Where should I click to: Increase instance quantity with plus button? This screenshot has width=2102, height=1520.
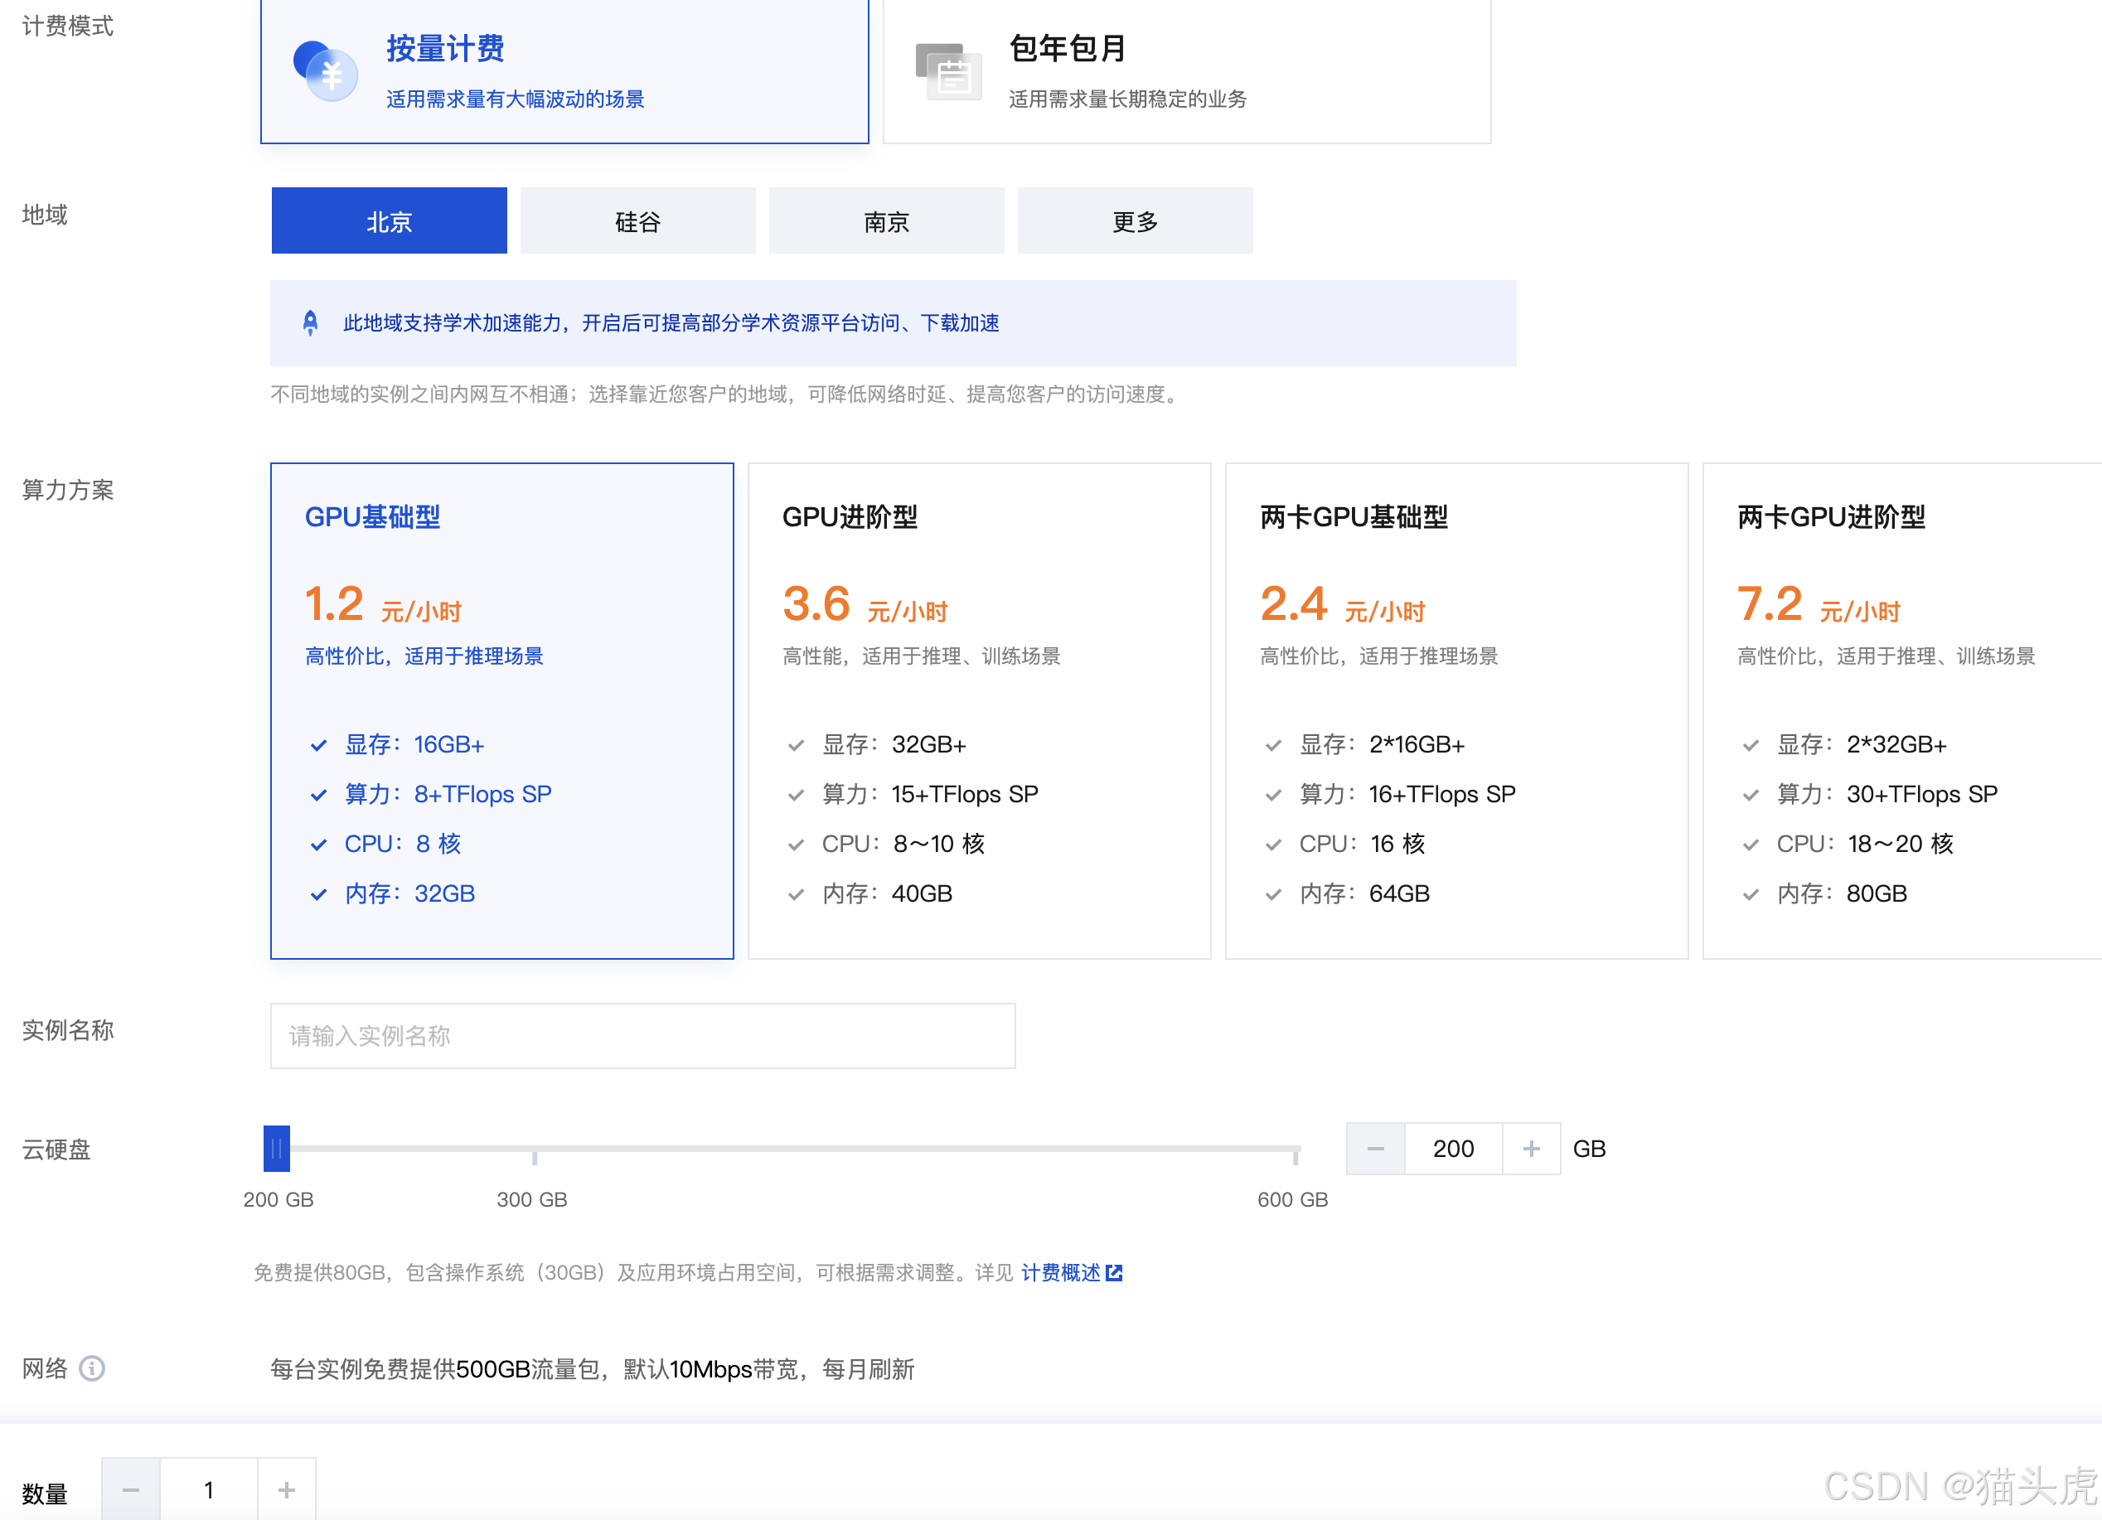(x=287, y=1489)
